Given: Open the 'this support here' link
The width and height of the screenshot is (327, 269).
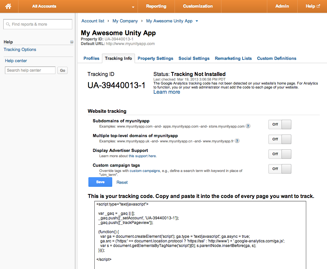Looking at the screenshot, I should pos(143,156).
